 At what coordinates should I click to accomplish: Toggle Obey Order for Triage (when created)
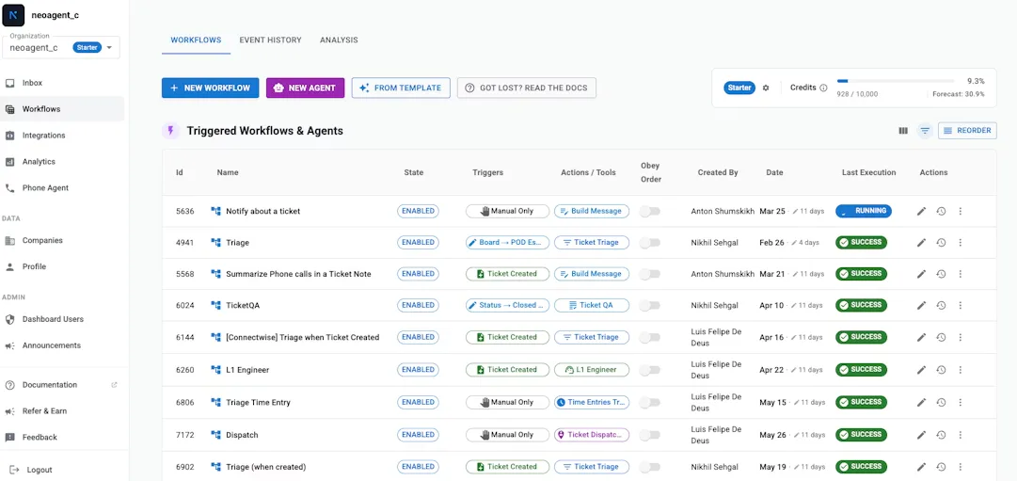(x=649, y=467)
